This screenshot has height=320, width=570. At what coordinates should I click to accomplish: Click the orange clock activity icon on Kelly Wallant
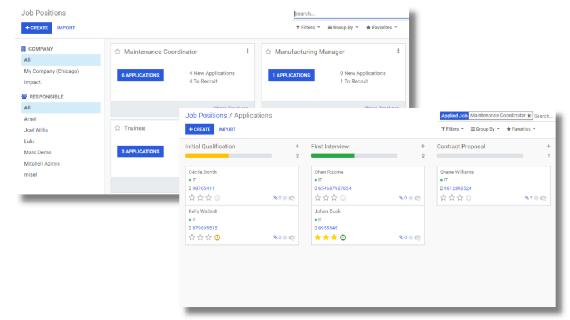coord(217,237)
